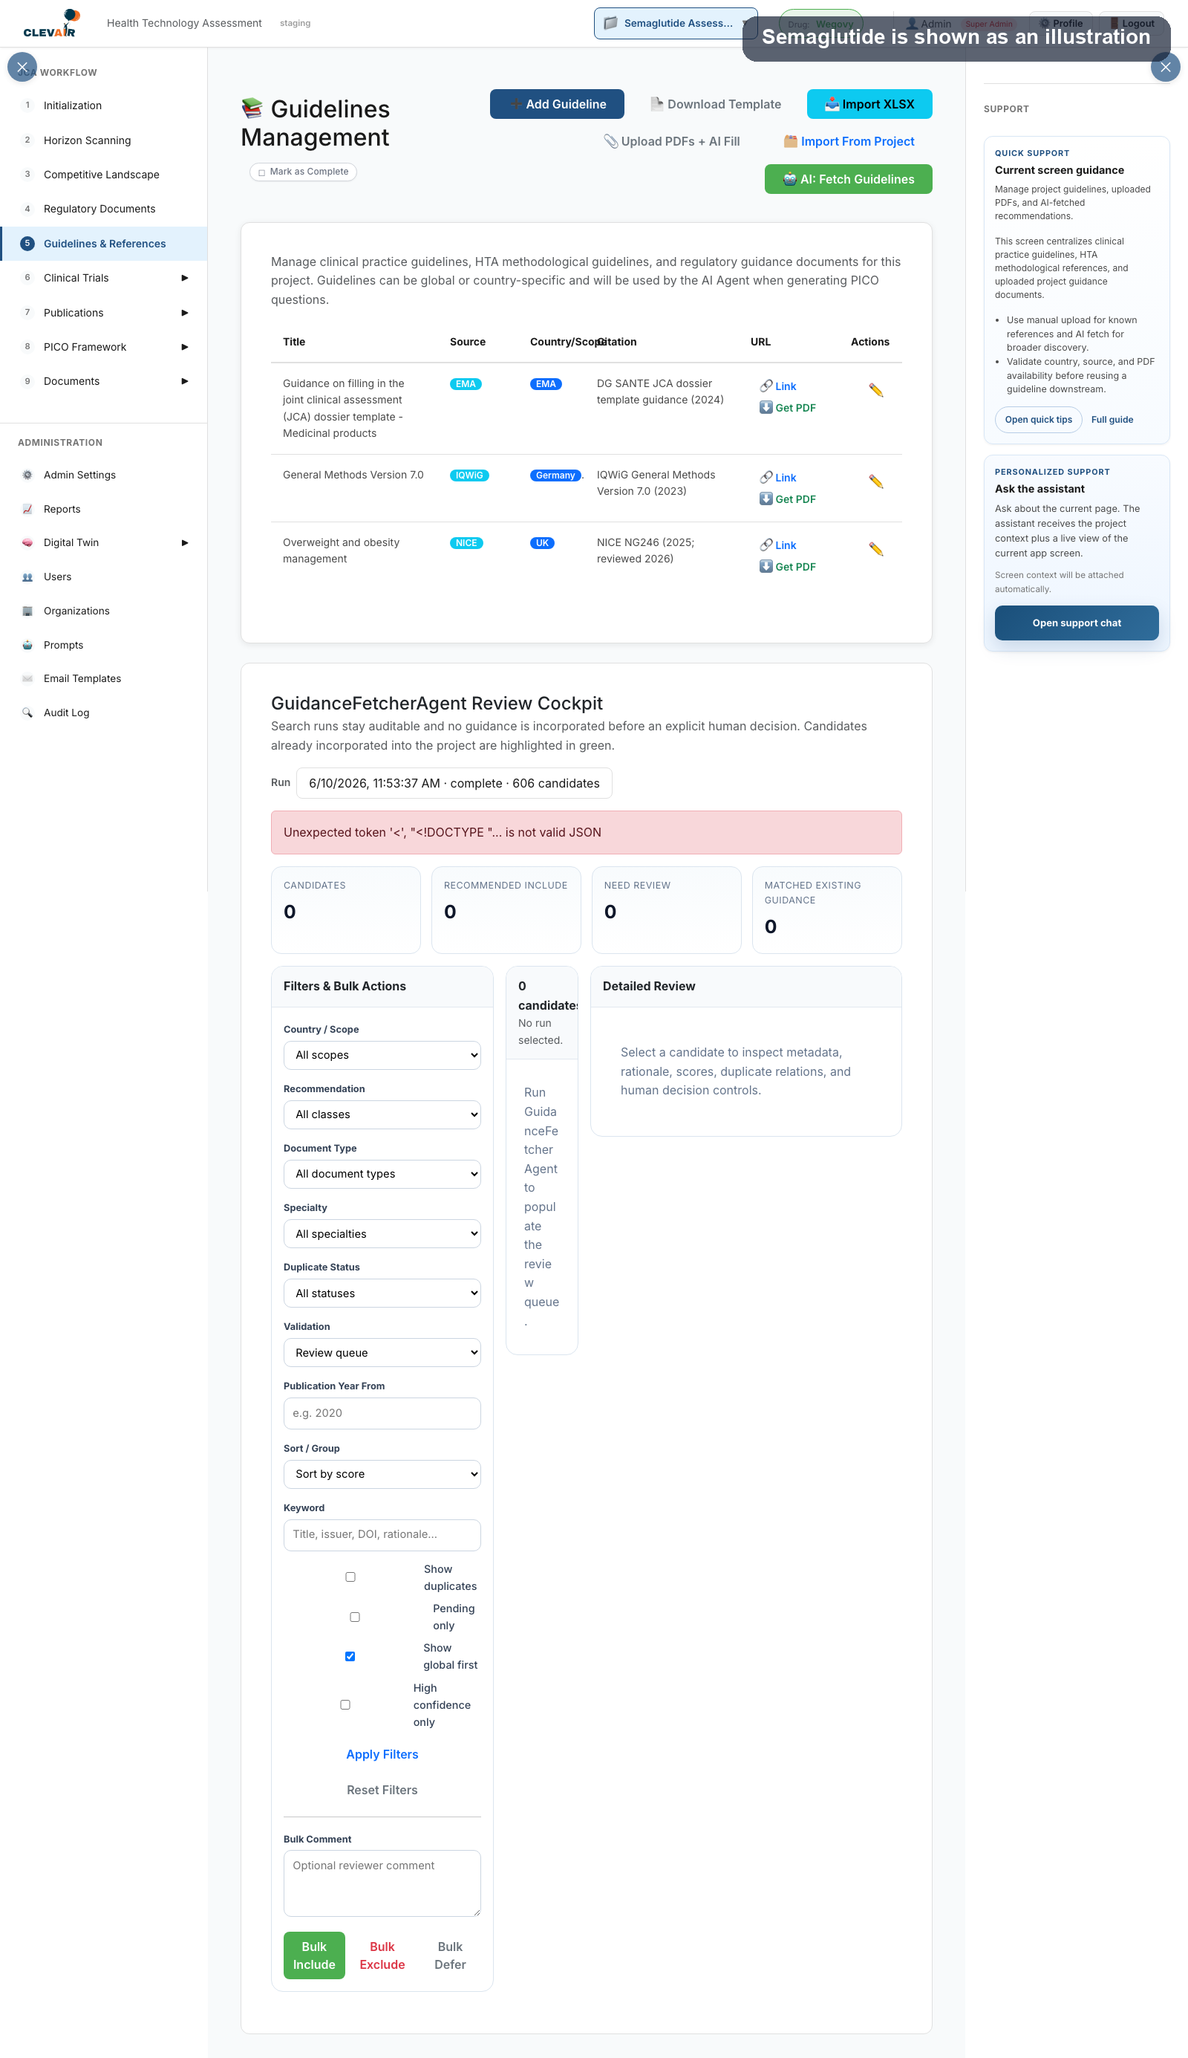
Task: Open the Organizations building icon
Action: coord(27,611)
